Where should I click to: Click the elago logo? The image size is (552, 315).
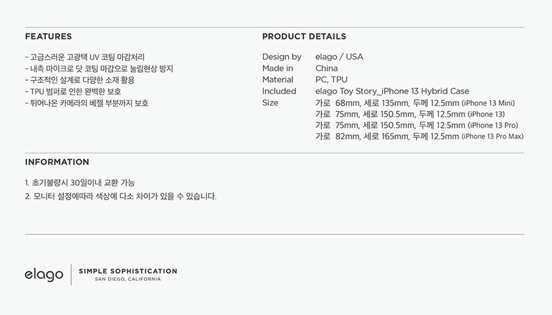coord(44,275)
